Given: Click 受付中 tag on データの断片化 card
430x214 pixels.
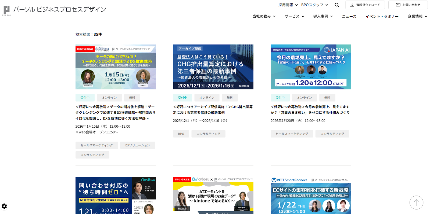Looking at the screenshot, I should (85, 98).
